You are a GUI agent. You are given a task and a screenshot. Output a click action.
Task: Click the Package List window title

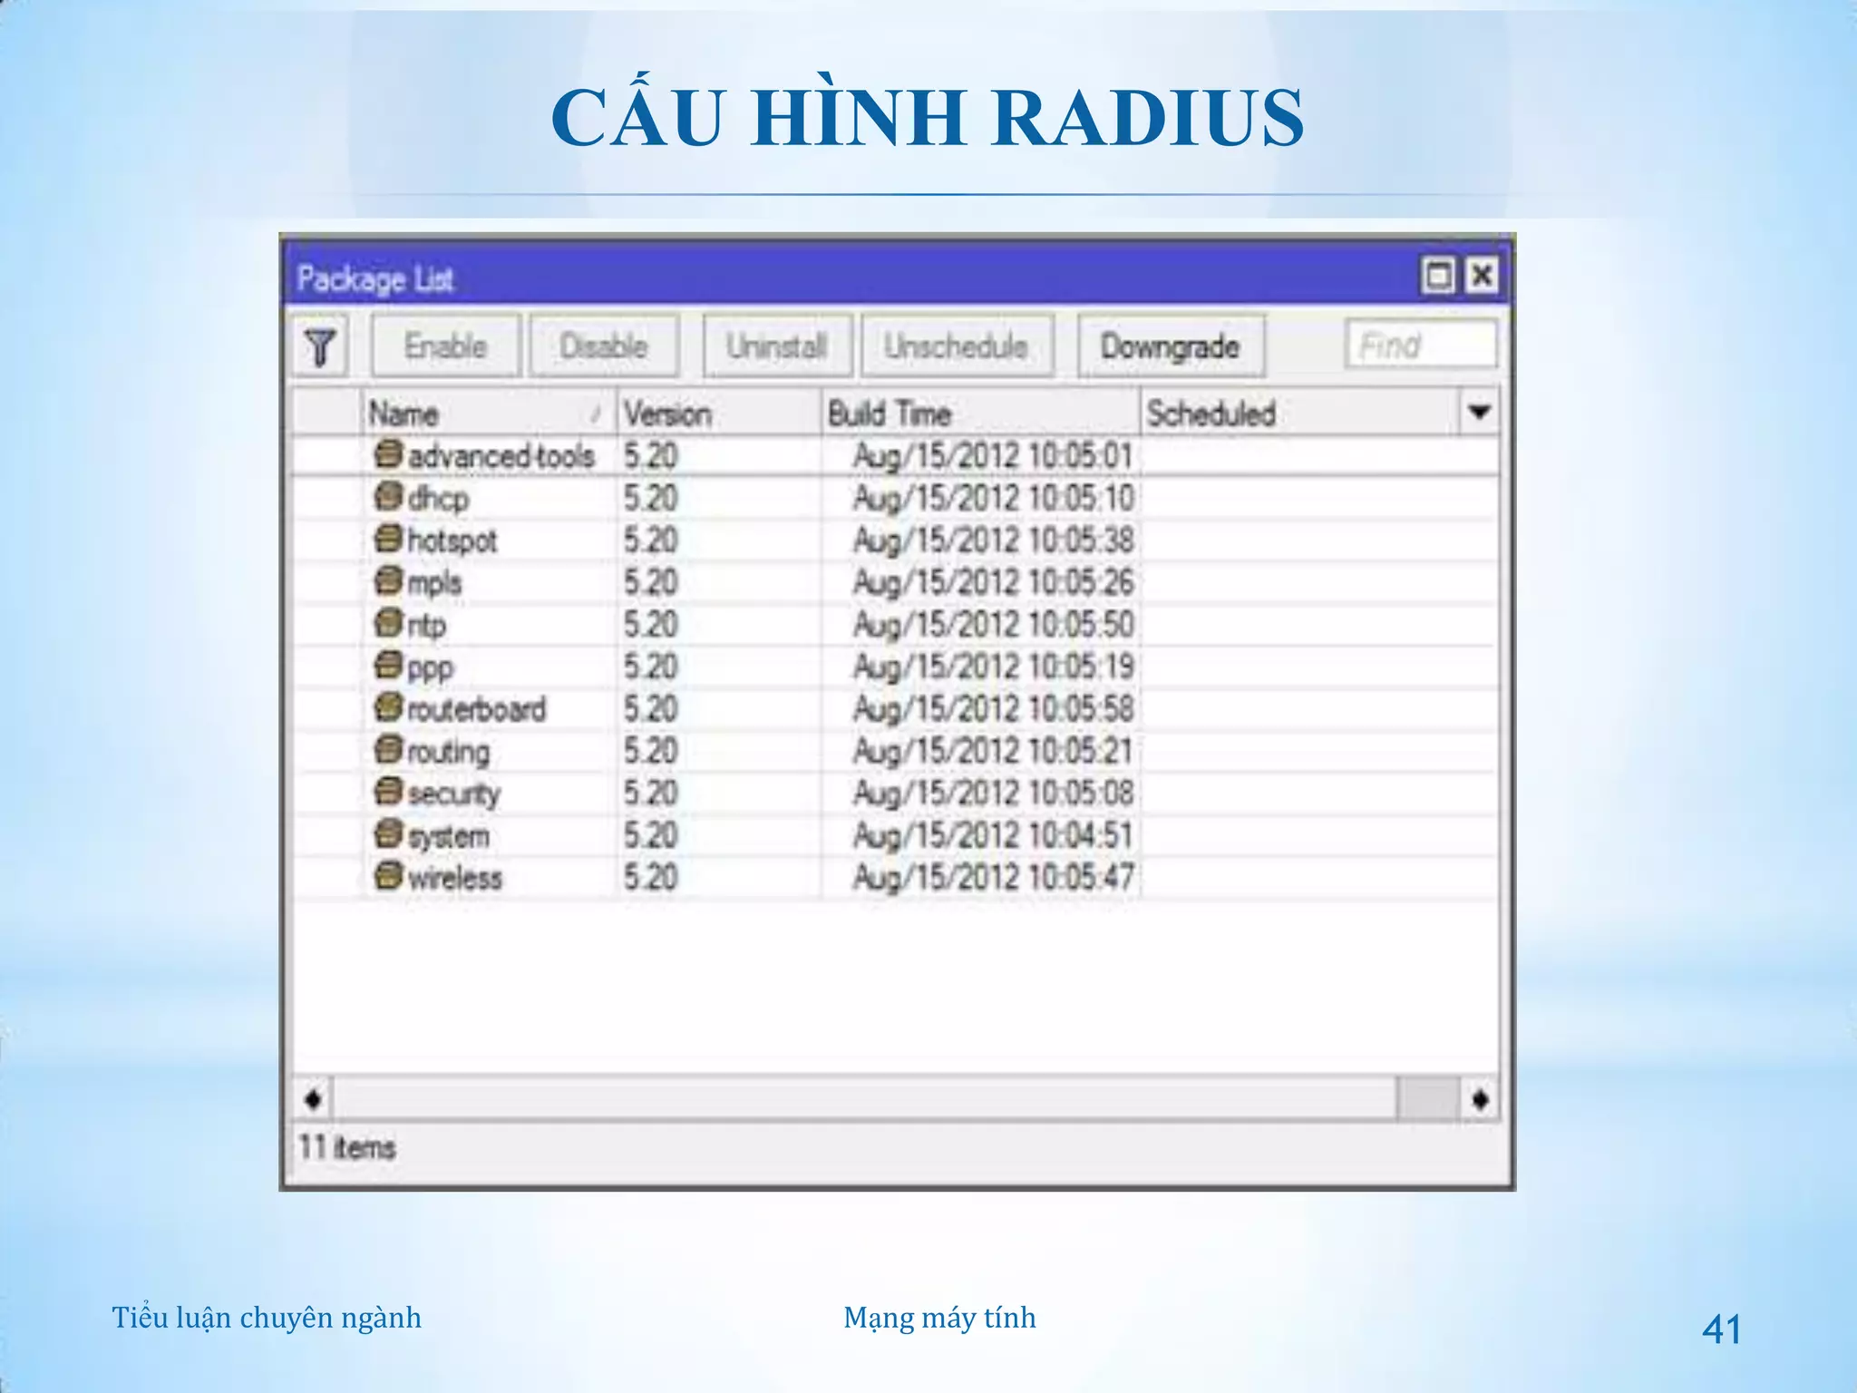[x=375, y=278]
